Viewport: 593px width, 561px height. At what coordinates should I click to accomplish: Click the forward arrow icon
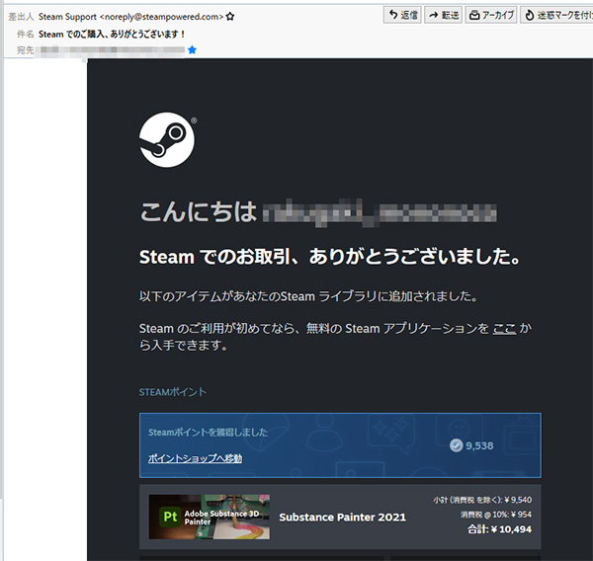point(434,15)
